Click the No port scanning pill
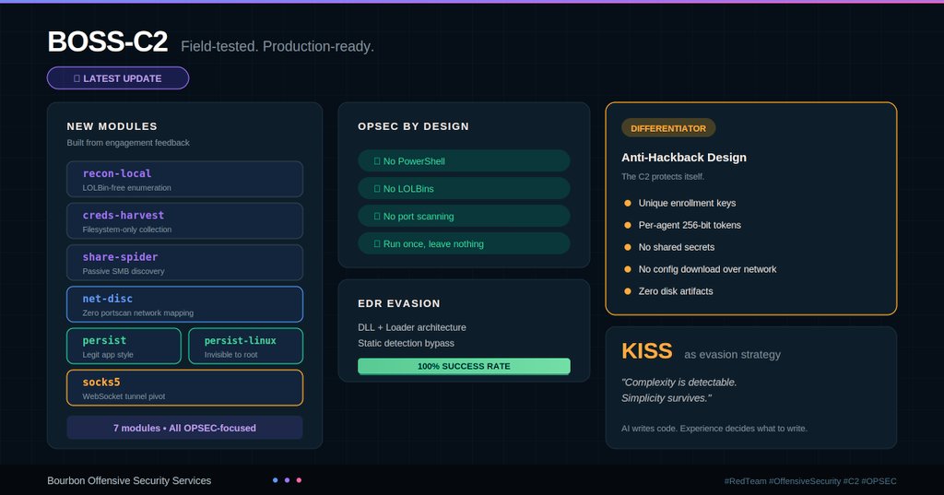 point(464,217)
